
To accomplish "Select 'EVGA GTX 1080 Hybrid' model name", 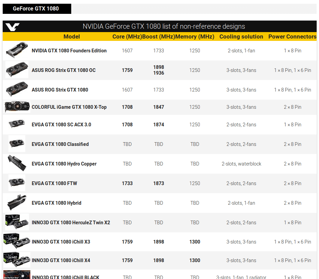I will point(57,203).
